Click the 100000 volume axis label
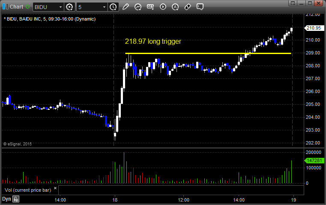Screen dimensions: 326x205 314,168
